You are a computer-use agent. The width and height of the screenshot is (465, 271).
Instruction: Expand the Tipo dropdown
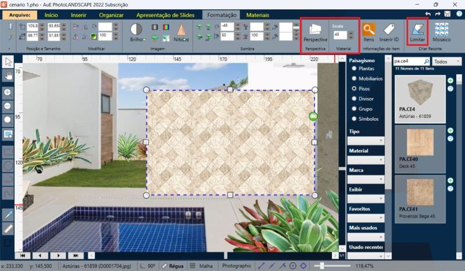click(x=365, y=140)
